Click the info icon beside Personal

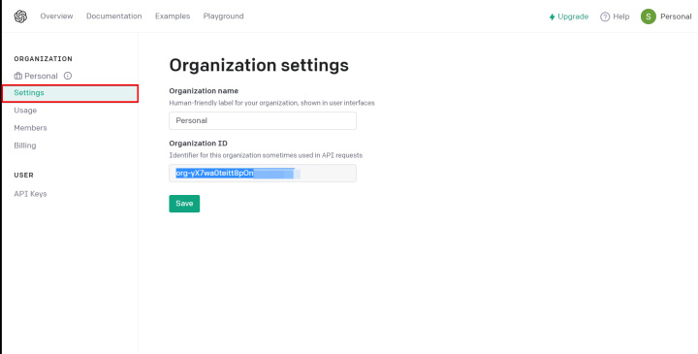(x=68, y=76)
